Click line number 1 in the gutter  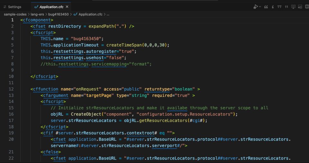click(13, 20)
